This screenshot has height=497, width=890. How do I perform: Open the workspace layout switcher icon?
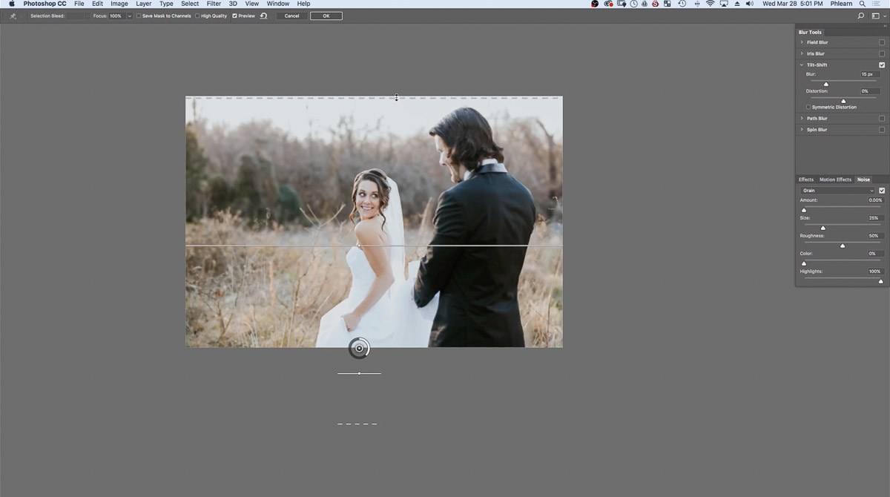(x=877, y=16)
